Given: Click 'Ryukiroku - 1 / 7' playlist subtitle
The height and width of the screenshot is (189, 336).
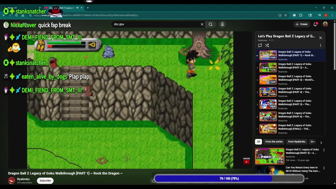Looking at the screenshot, I should [x=266, y=40].
